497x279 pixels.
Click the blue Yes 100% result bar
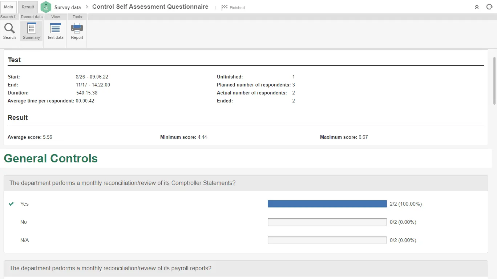327,204
